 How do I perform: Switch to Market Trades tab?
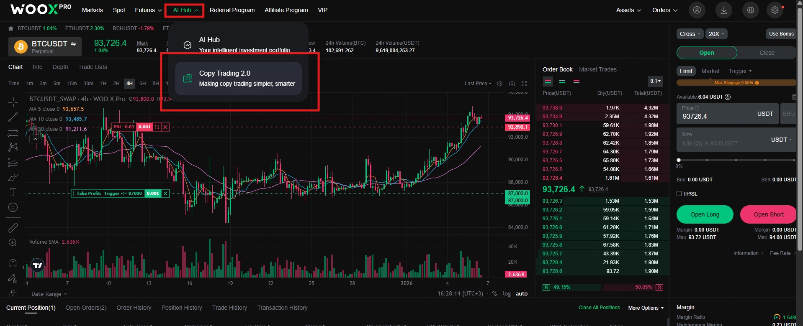(597, 69)
